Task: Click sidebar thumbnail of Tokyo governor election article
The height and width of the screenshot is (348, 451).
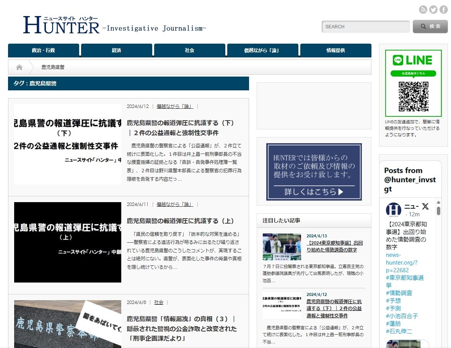Action: pyautogui.click(x=282, y=247)
